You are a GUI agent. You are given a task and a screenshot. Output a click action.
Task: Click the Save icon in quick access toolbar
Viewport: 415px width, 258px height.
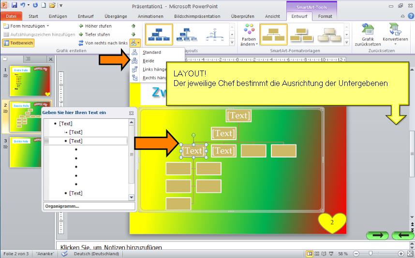[x=14, y=5]
